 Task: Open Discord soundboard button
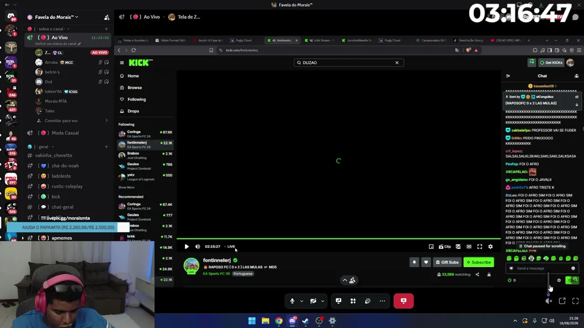pos(368,301)
